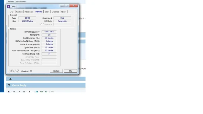Click the RAS# Precharge (tRP) value
This screenshot has width=203, height=114.
coord(49,44)
